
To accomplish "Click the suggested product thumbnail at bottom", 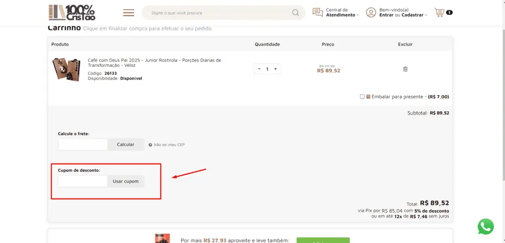I will pos(162,238).
